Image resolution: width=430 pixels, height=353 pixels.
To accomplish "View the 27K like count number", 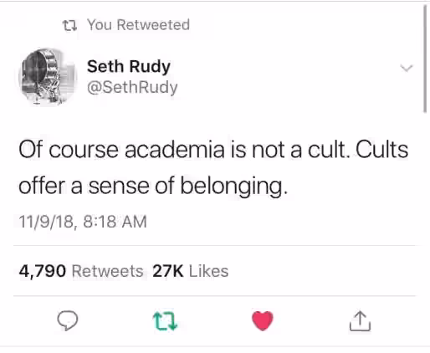I will point(168,271).
